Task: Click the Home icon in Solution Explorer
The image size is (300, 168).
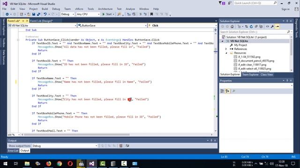Action: (x=232, y=27)
